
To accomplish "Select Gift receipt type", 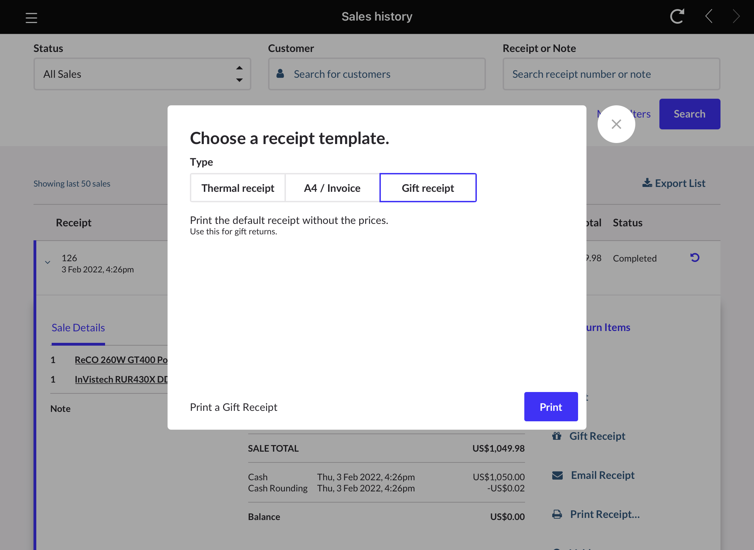I will pos(428,188).
